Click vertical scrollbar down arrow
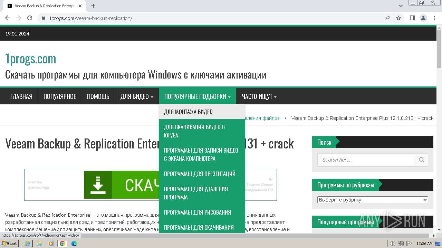The height and width of the screenshot is (248, 442). [x=439, y=230]
